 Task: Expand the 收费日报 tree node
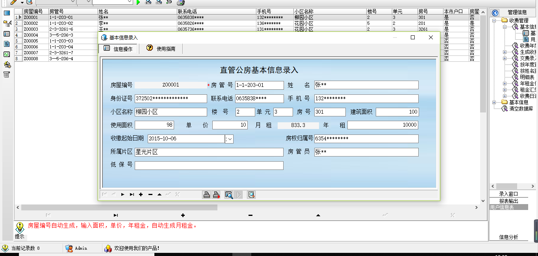505,96
